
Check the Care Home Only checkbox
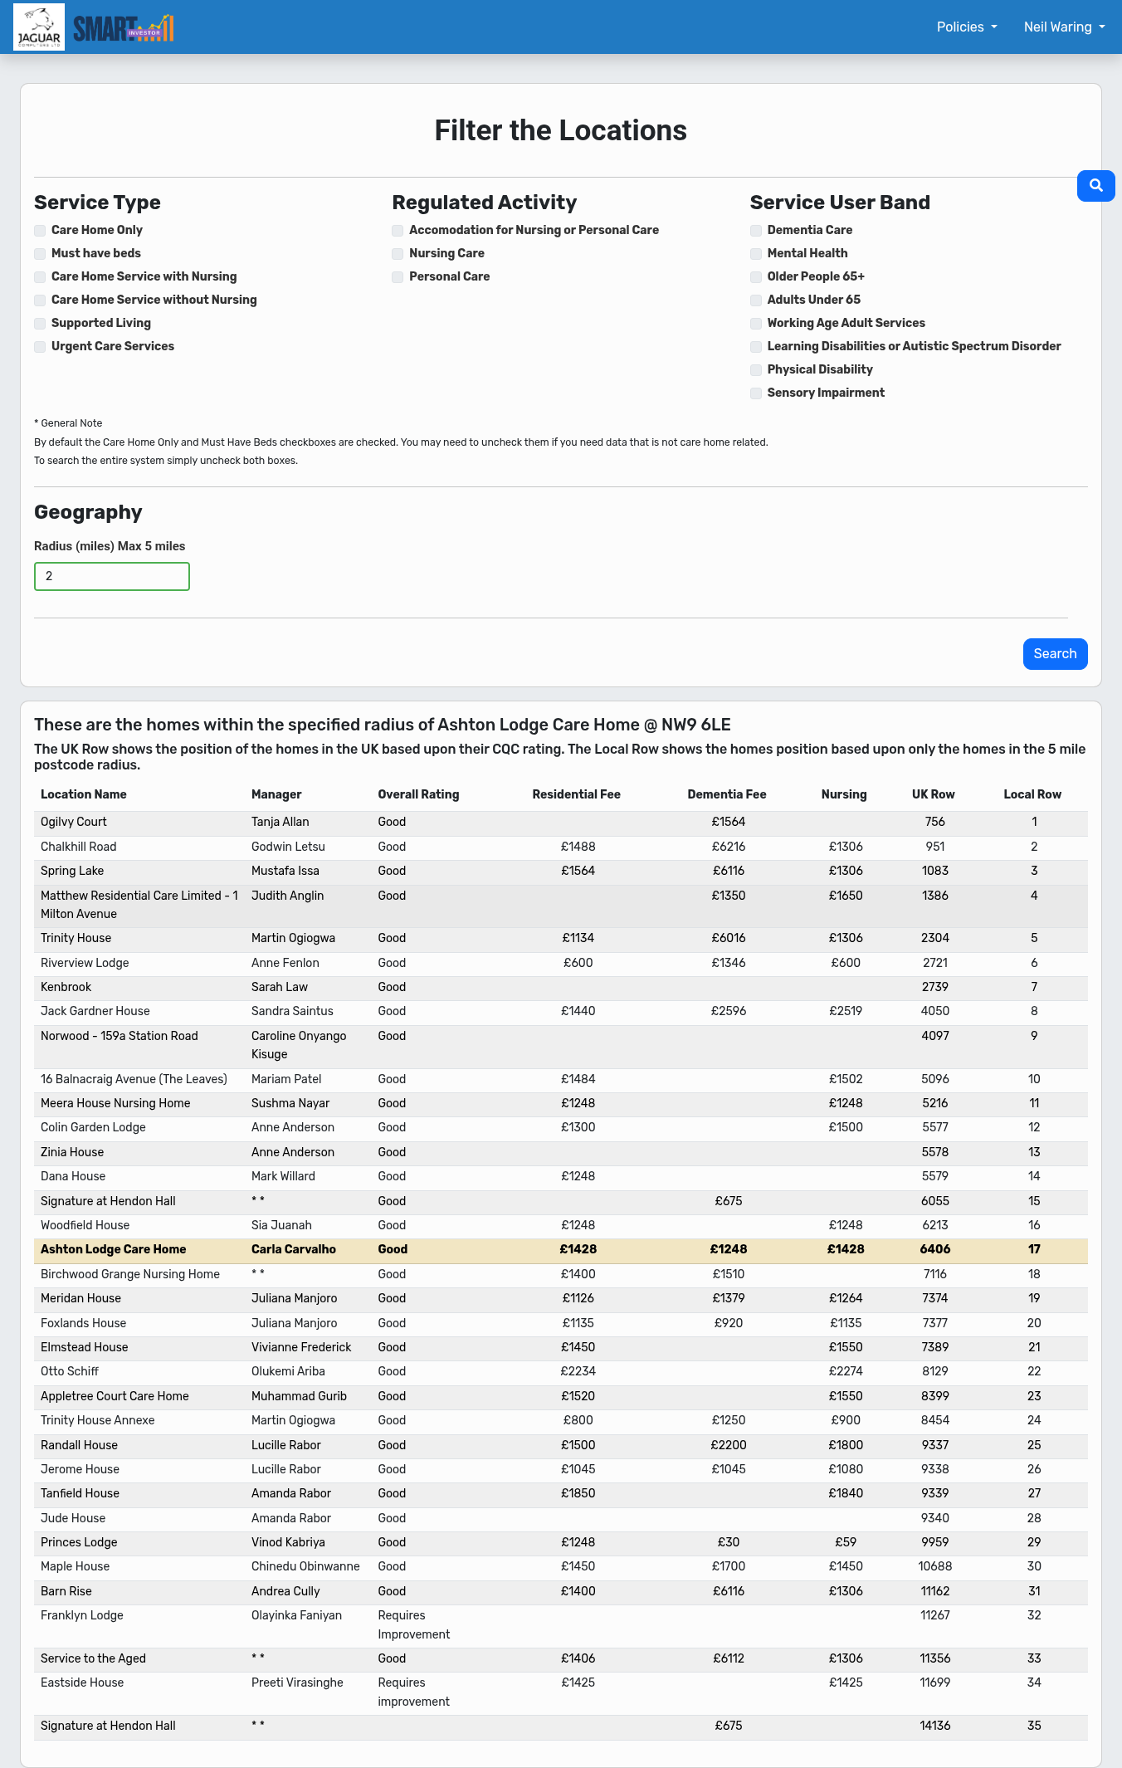(40, 231)
